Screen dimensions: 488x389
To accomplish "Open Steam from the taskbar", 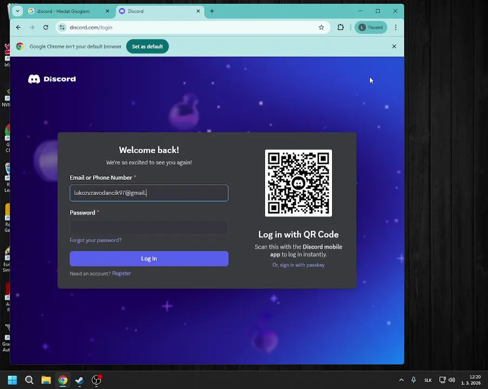I will tap(79, 380).
